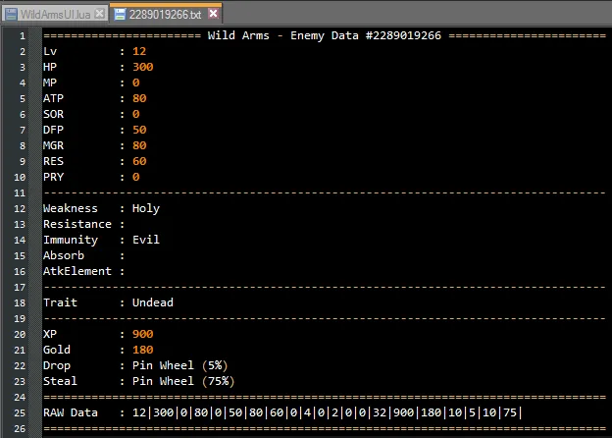This screenshot has width=612, height=438.
Task: Click the Absorb label
Action: 64,255
